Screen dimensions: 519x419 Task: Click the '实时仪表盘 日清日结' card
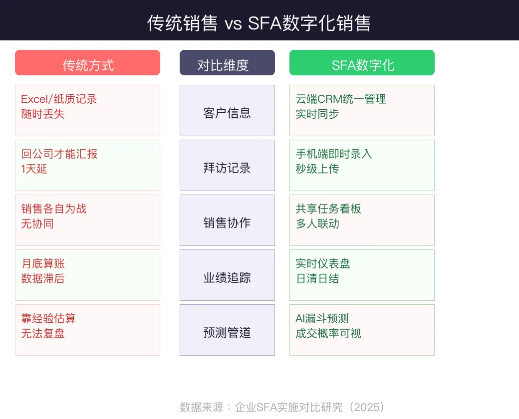(362, 275)
